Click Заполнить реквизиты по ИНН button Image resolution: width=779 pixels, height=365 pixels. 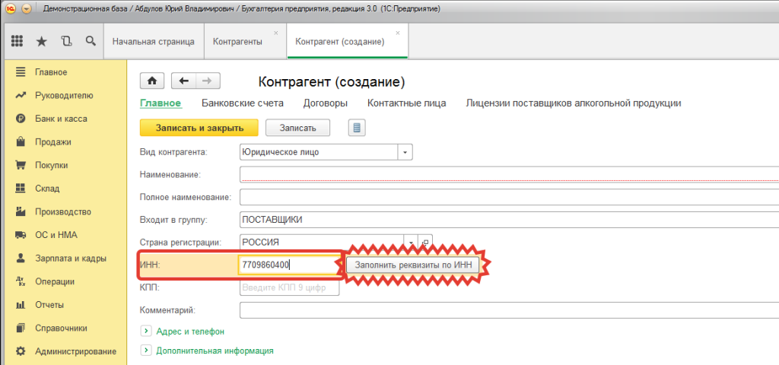coord(413,265)
